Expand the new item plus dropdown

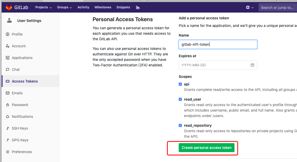pos(249,7)
